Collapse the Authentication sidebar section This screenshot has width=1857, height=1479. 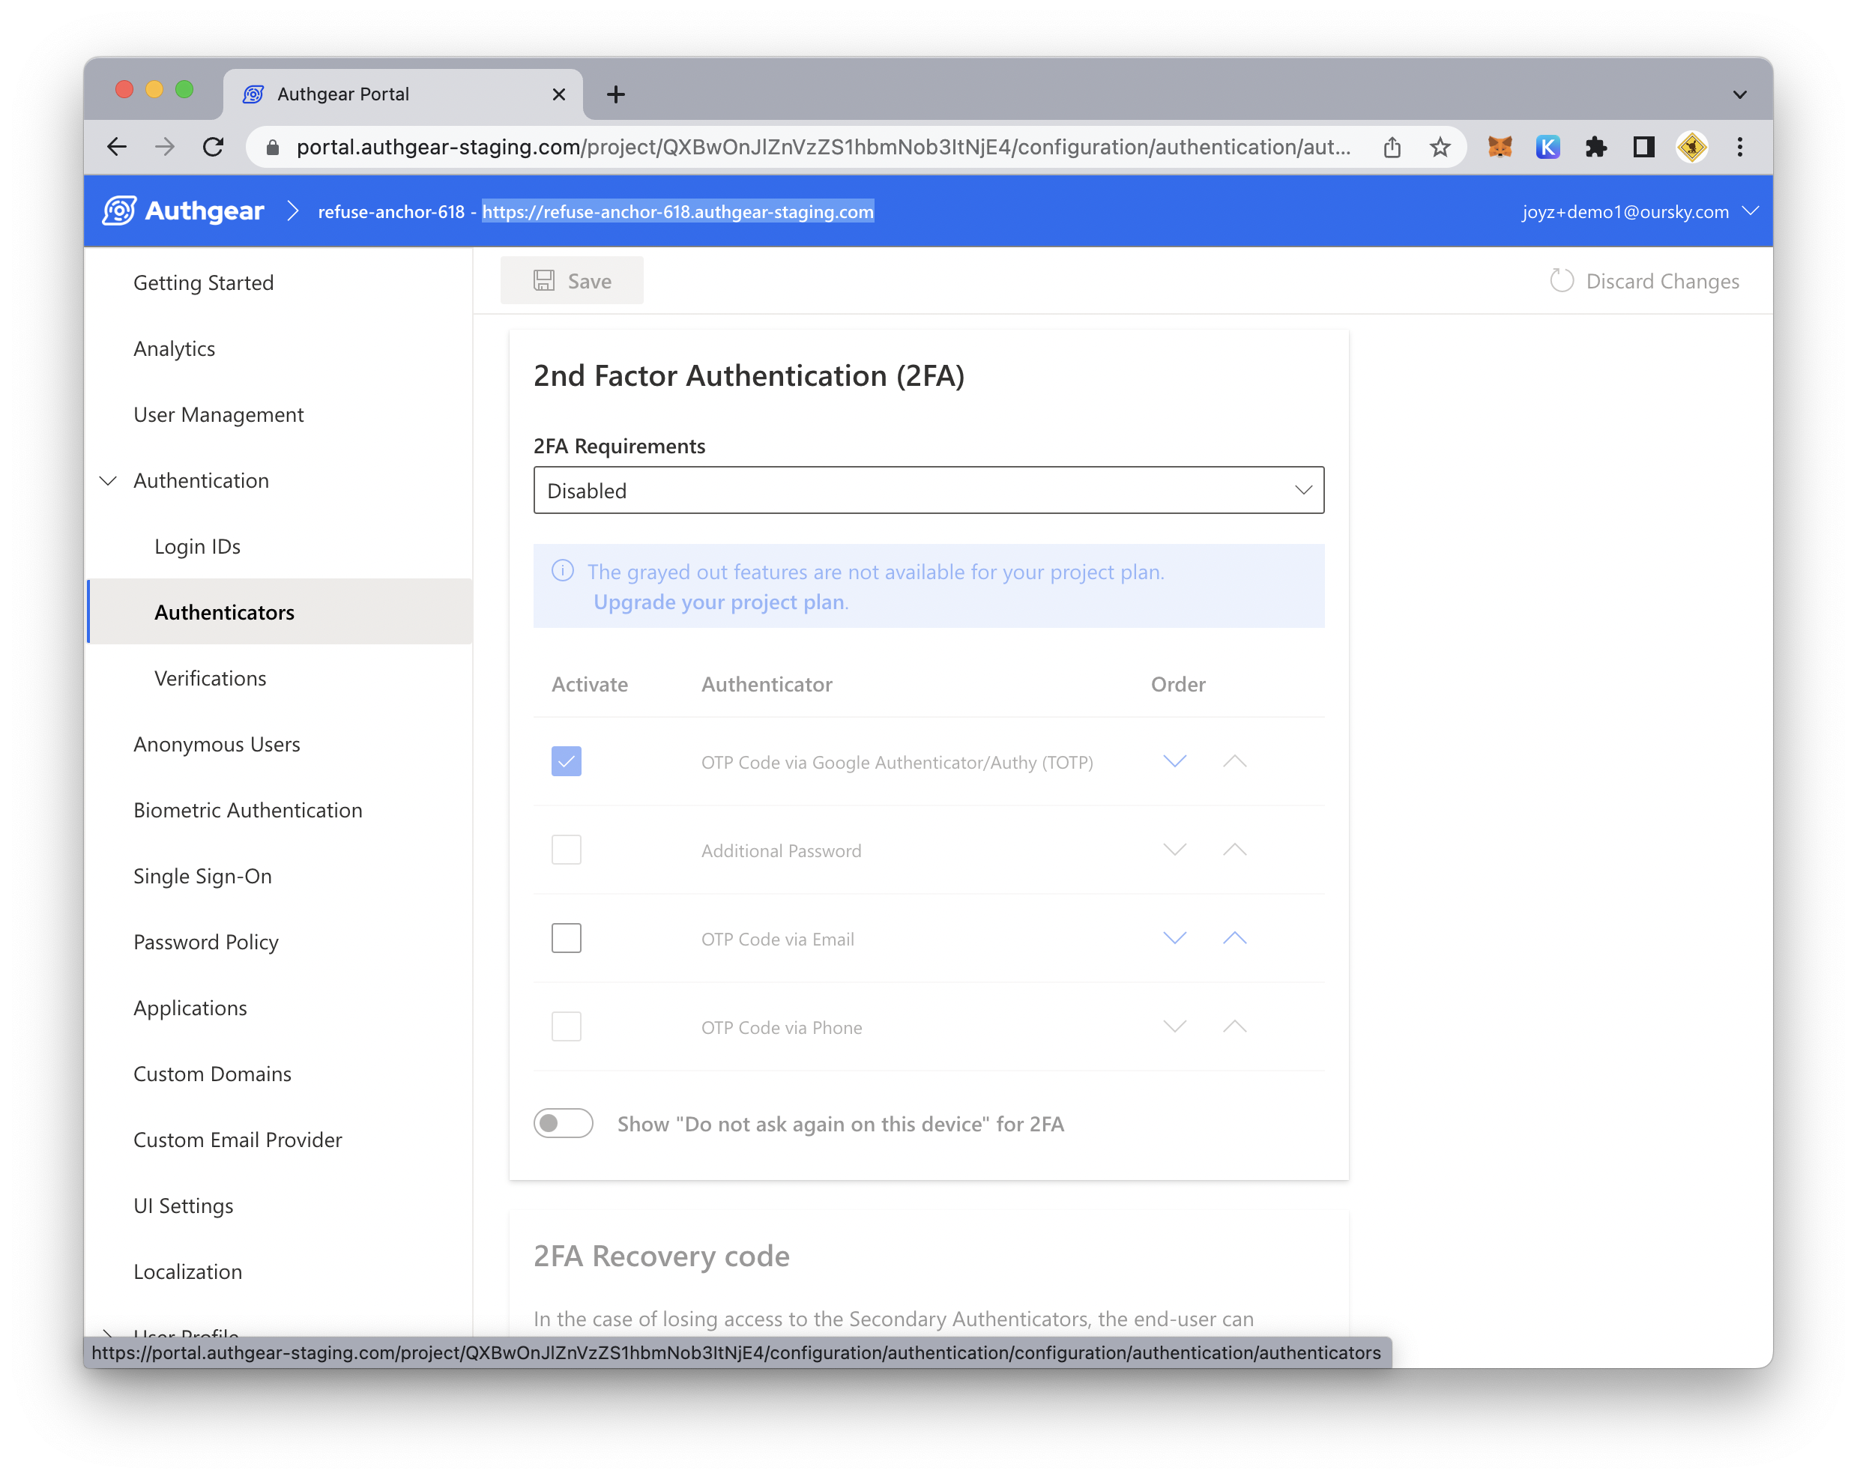(x=109, y=481)
